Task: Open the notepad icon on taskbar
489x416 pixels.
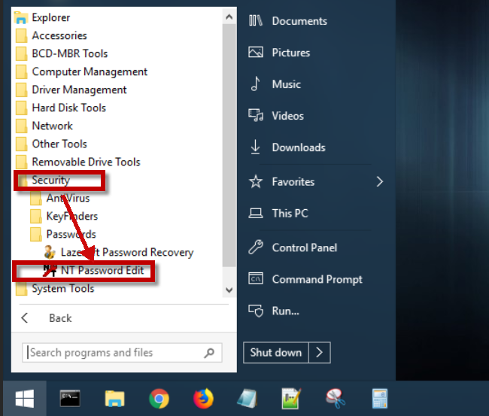Action: (248, 398)
